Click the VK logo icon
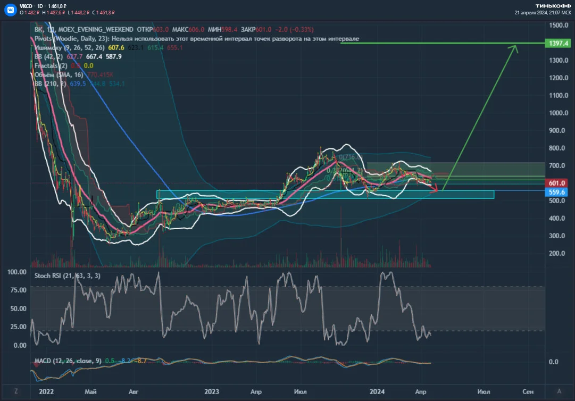This screenshot has height=401, width=575. click(x=10, y=10)
